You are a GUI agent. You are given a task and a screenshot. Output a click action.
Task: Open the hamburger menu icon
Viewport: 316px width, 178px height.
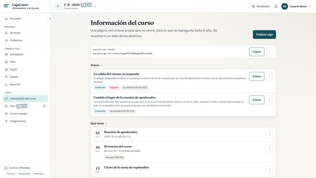pyautogui.click(x=6, y=6)
